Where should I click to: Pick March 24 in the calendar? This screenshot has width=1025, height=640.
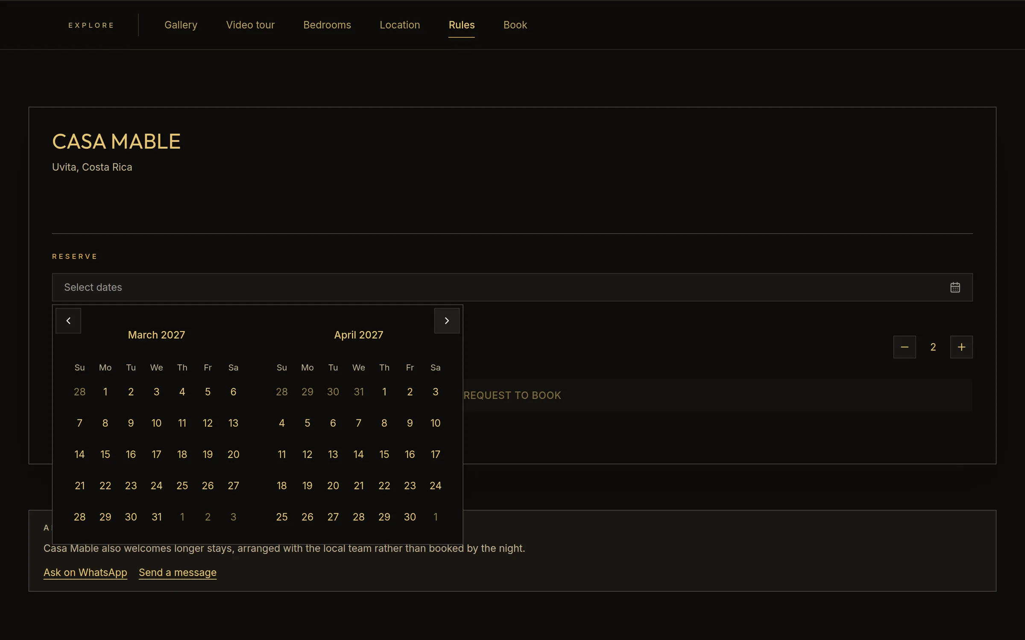point(156,486)
